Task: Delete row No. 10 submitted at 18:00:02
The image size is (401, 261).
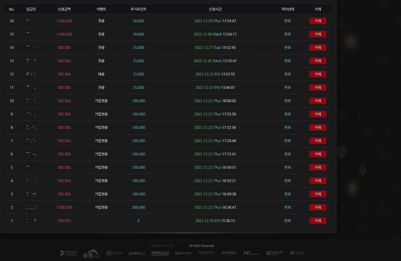Action: click(x=318, y=101)
